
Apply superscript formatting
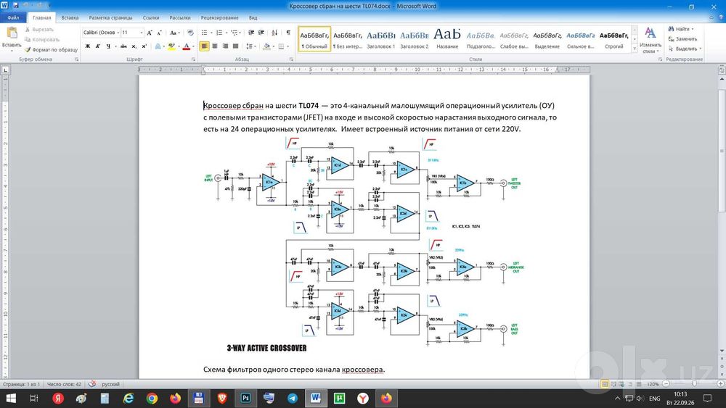click(144, 46)
